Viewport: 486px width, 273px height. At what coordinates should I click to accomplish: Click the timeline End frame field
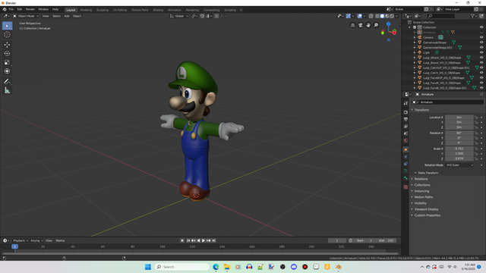point(386,240)
